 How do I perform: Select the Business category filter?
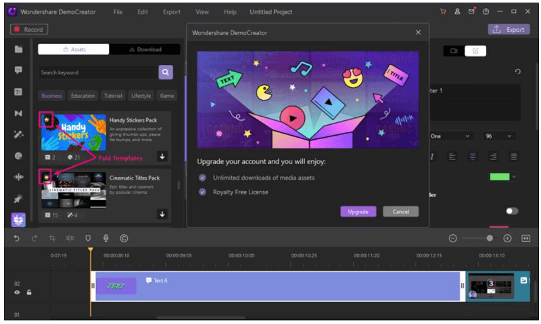52,96
